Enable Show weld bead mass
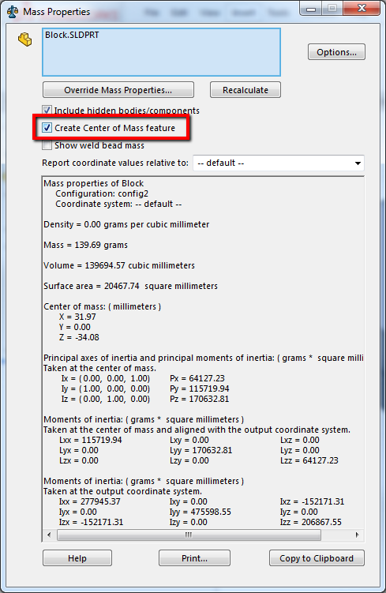Viewport: 386px width, 593px height. pyautogui.click(x=47, y=145)
